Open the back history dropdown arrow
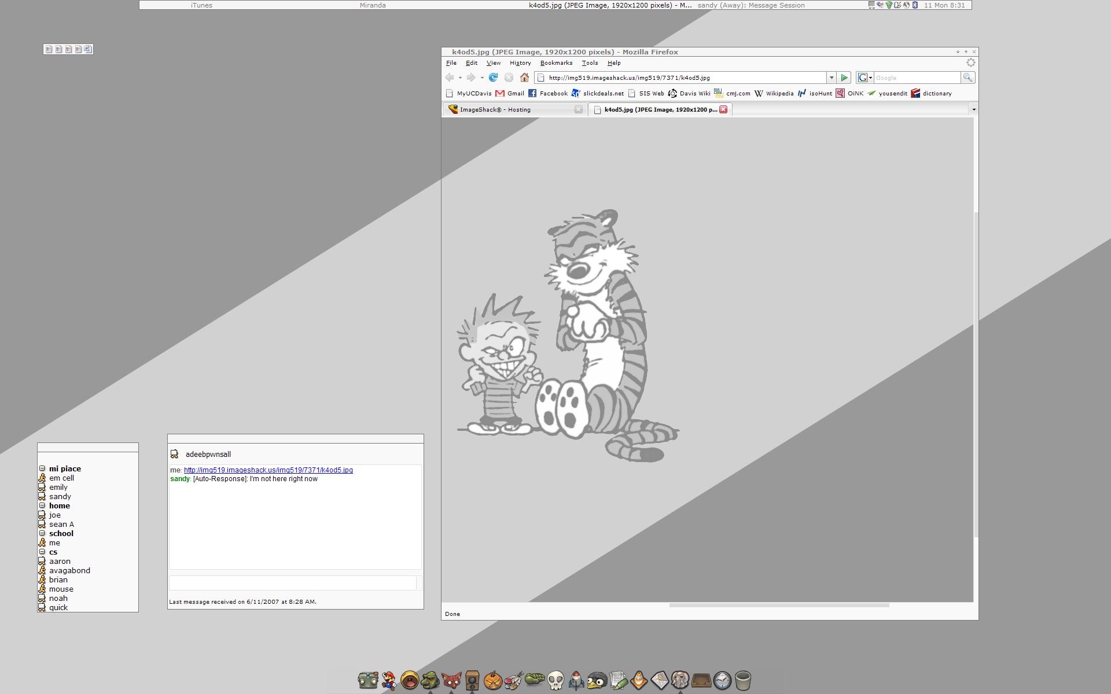The image size is (1111, 694). [460, 77]
